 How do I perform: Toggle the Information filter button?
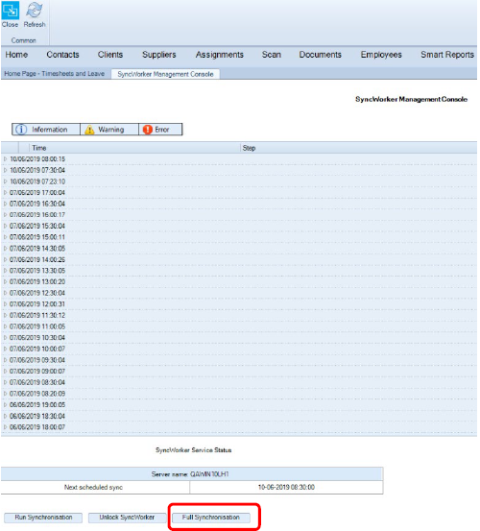tap(46, 130)
